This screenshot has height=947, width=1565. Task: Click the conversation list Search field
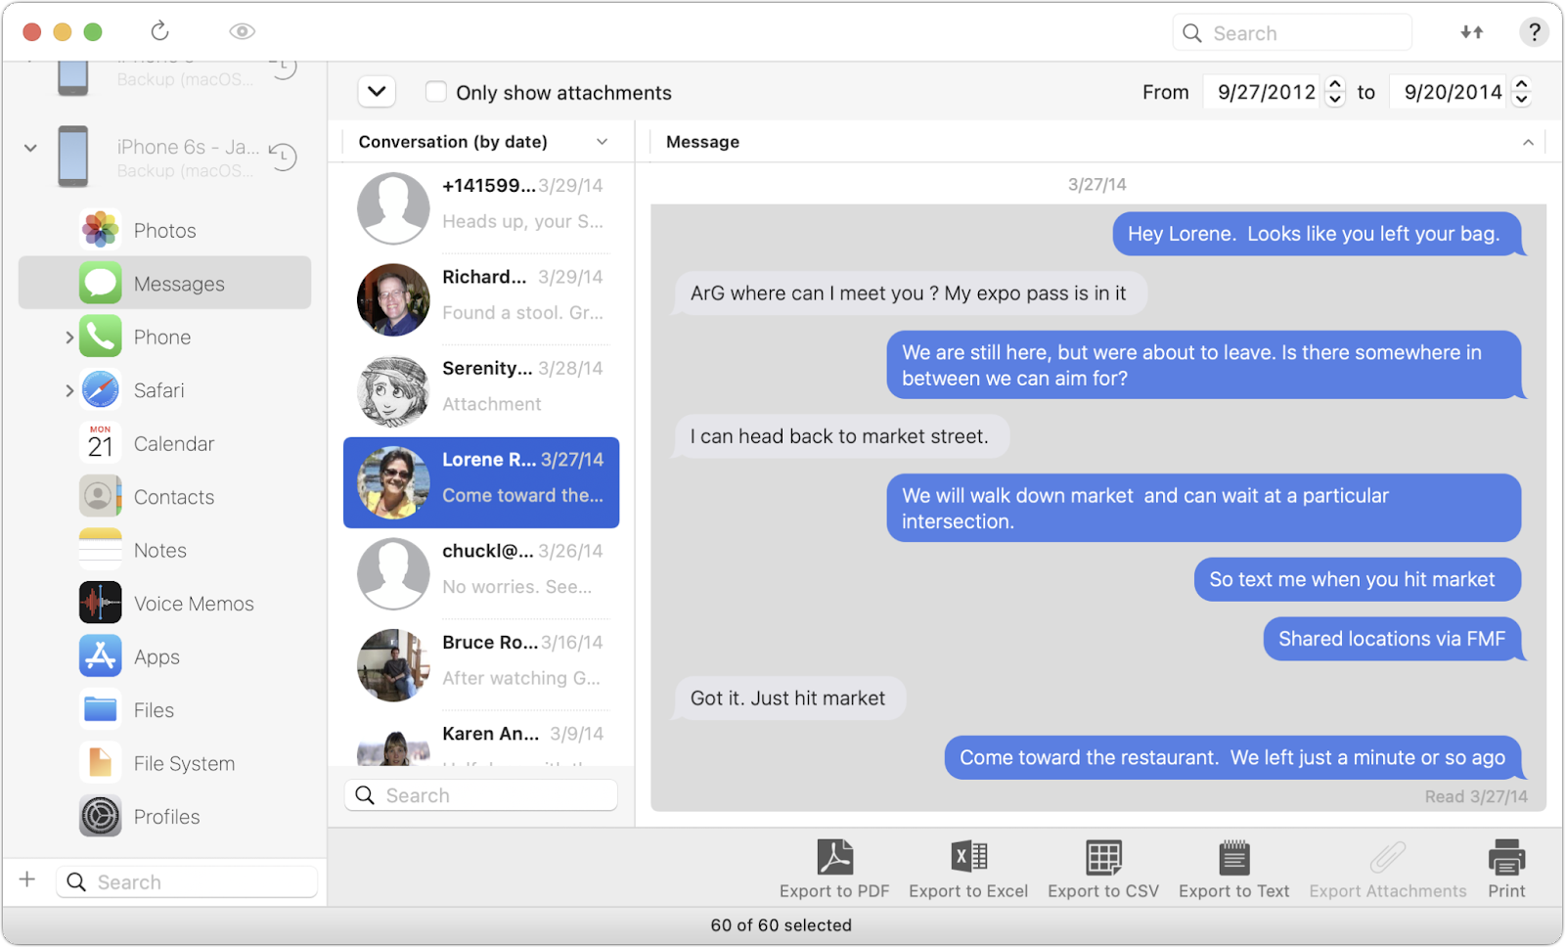point(481,795)
